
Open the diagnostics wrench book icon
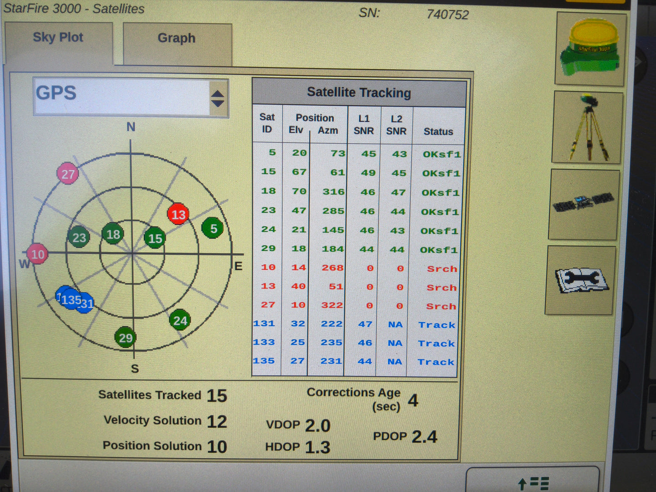580,280
